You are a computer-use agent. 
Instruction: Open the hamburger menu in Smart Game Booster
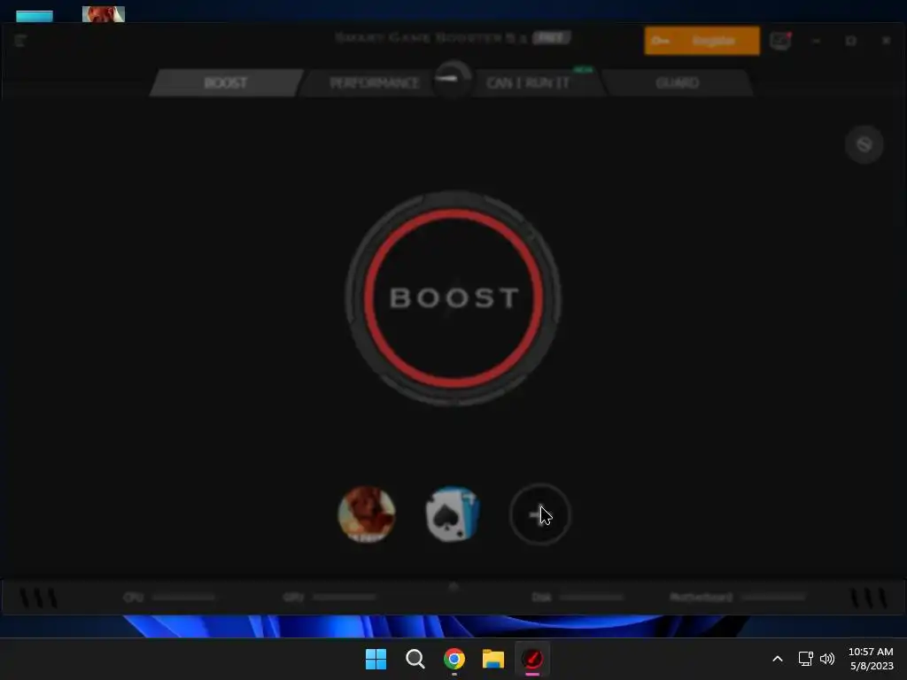click(x=20, y=41)
